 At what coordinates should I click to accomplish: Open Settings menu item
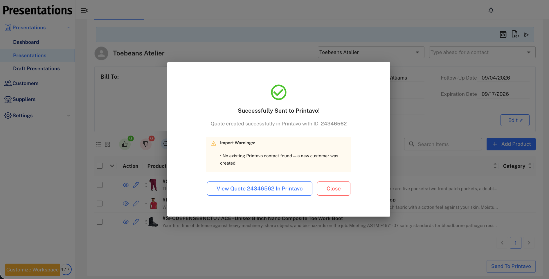coord(23,116)
